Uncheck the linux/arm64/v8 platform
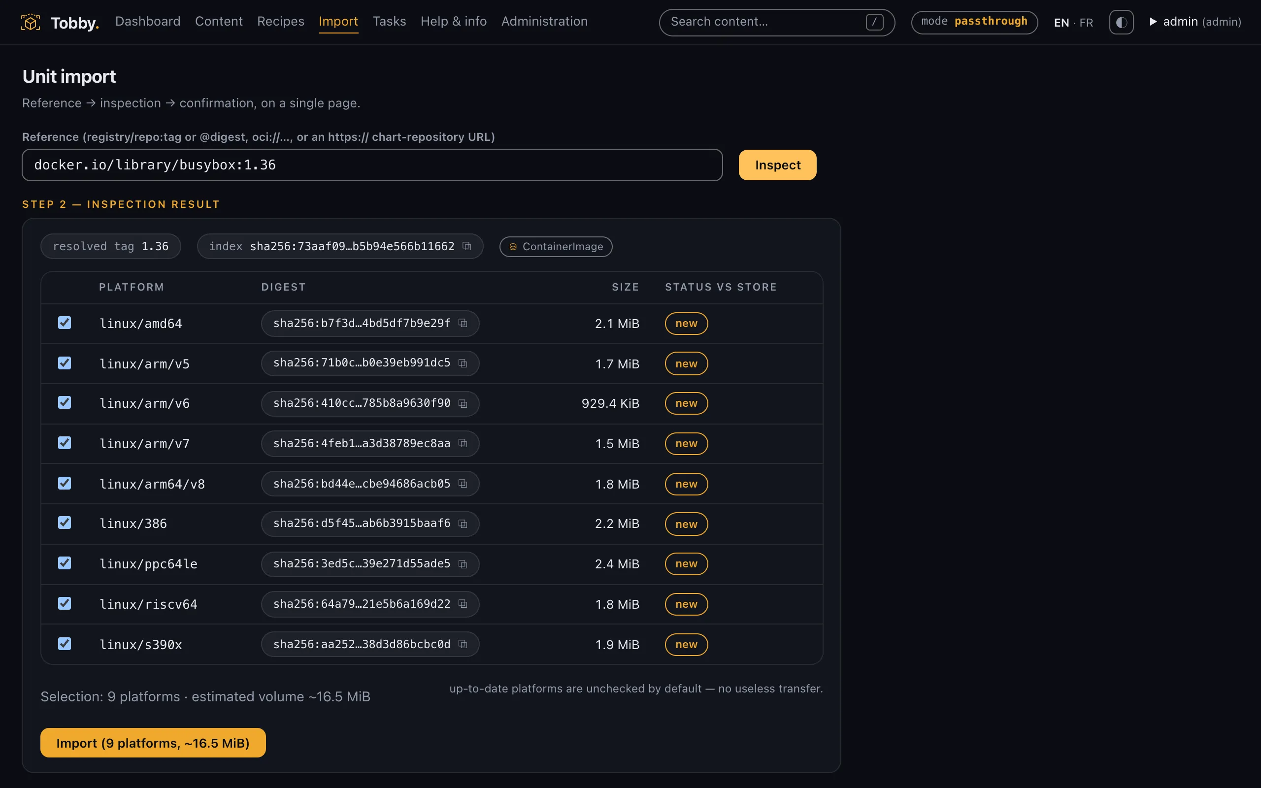Image resolution: width=1261 pixels, height=788 pixels. point(65,483)
